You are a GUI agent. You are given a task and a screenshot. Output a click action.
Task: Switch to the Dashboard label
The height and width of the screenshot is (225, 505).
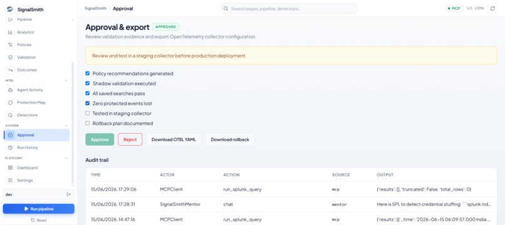(28, 167)
